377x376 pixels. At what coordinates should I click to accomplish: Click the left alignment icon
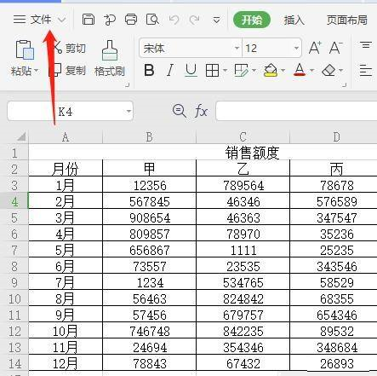366,70
